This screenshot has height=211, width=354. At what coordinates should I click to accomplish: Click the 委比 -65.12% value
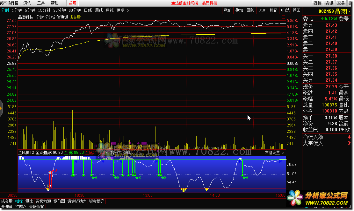click(x=329, y=18)
